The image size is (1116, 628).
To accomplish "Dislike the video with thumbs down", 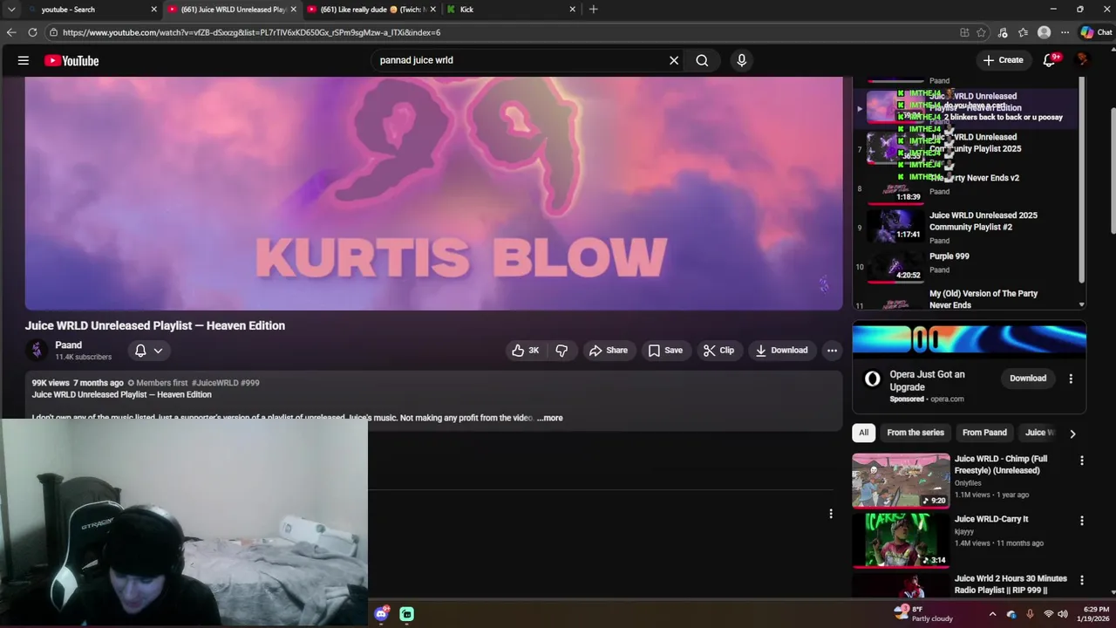I will [x=562, y=351].
